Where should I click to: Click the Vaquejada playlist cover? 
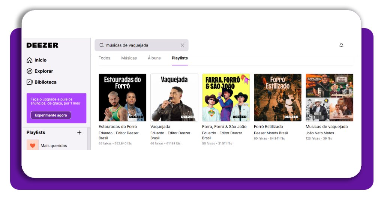(174, 97)
